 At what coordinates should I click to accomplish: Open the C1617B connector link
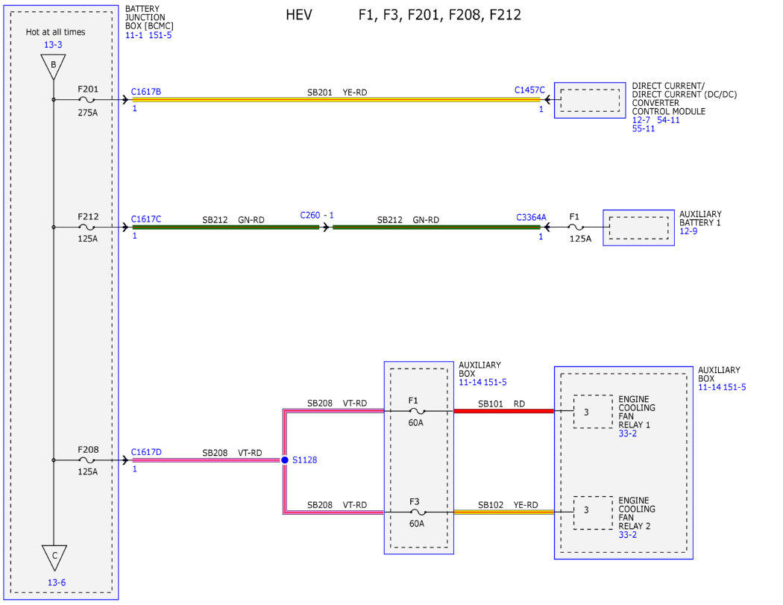[146, 92]
